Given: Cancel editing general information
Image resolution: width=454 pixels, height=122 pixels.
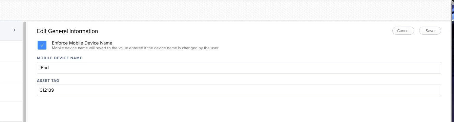Looking at the screenshot, I should [x=403, y=31].
